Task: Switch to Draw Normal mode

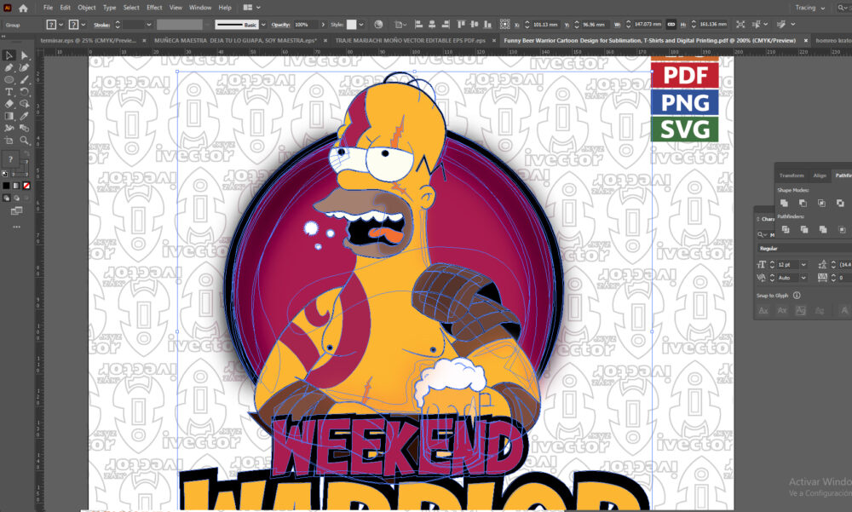Action: [x=6, y=198]
